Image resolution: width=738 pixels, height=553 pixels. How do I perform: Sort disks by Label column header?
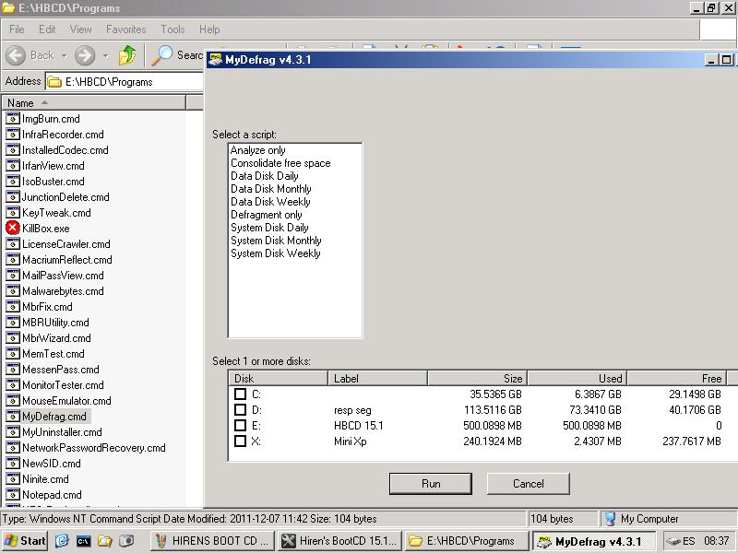(377, 378)
